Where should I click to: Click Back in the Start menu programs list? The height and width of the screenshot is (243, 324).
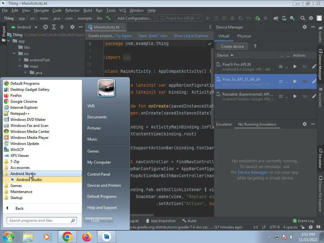(19, 208)
